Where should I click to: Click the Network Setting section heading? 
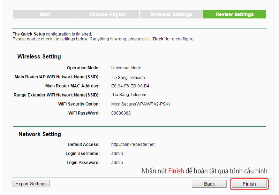39,134
